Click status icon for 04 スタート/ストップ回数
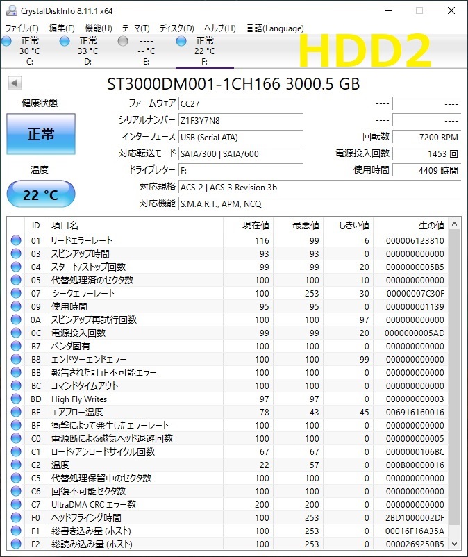 [x=16, y=267]
